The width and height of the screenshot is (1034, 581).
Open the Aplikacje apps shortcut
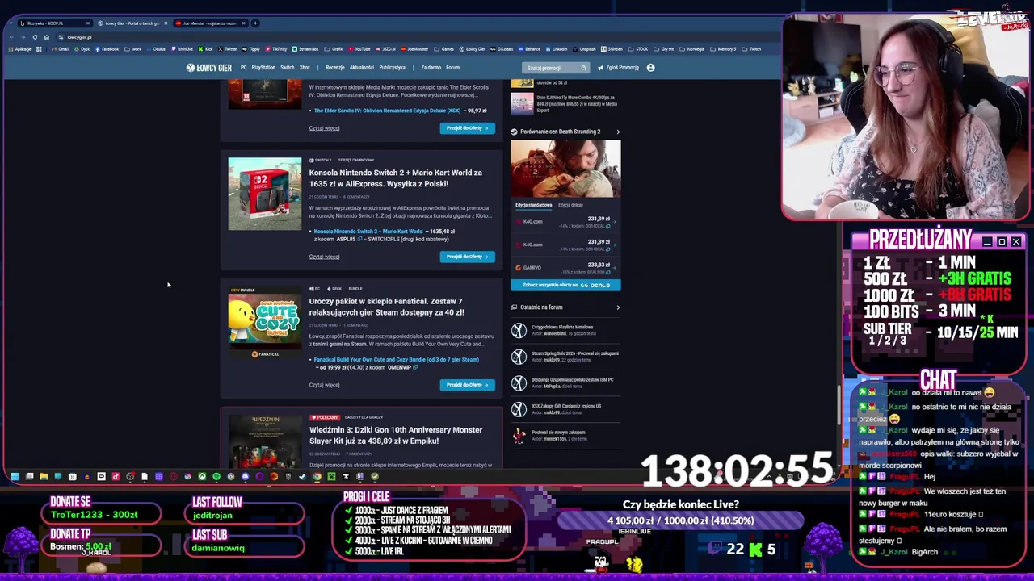[19, 49]
